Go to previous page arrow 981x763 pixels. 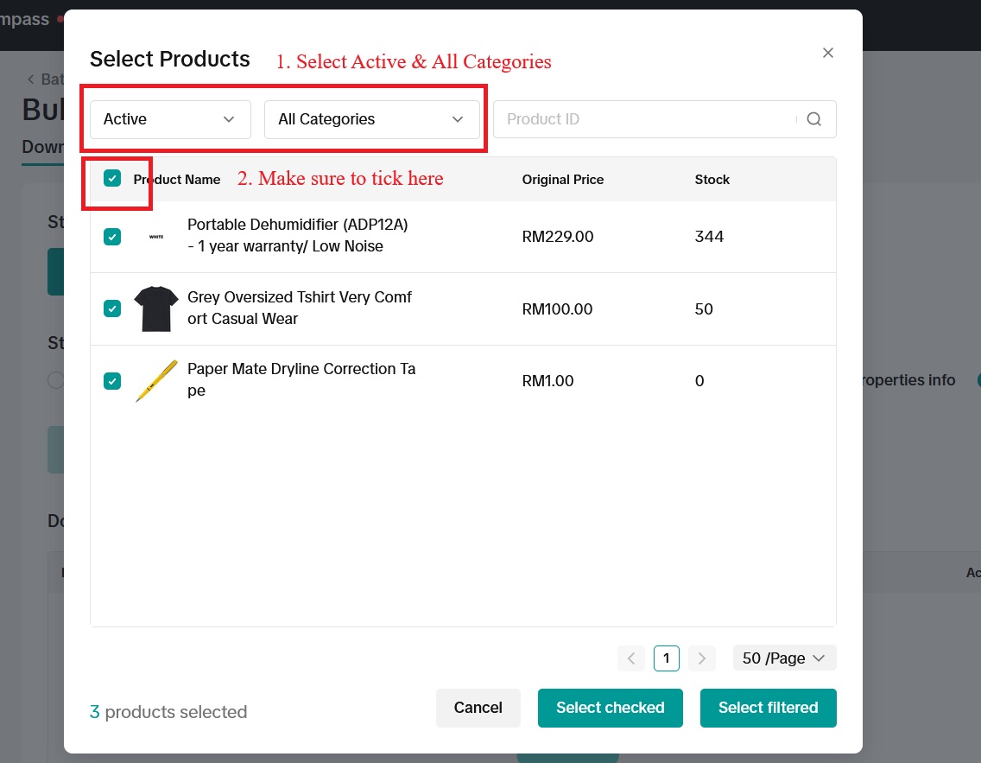coord(631,658)
